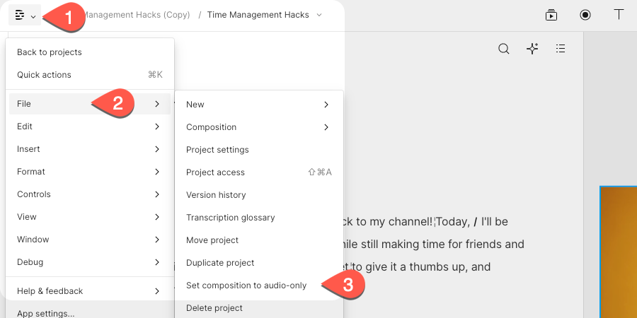Open Quick actions
This screenshot has width=637, height=318.
[x=45, y=75]
